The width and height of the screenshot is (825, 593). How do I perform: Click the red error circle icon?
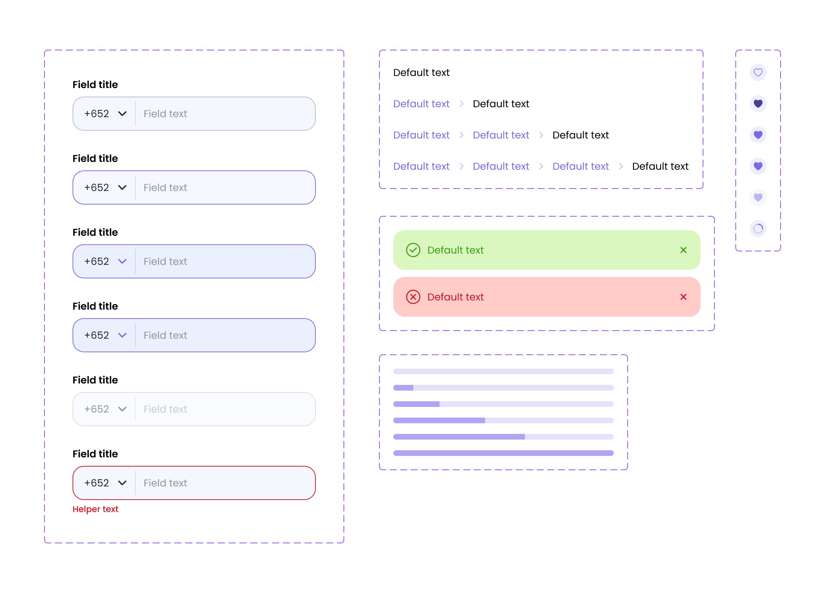point(413,297)
